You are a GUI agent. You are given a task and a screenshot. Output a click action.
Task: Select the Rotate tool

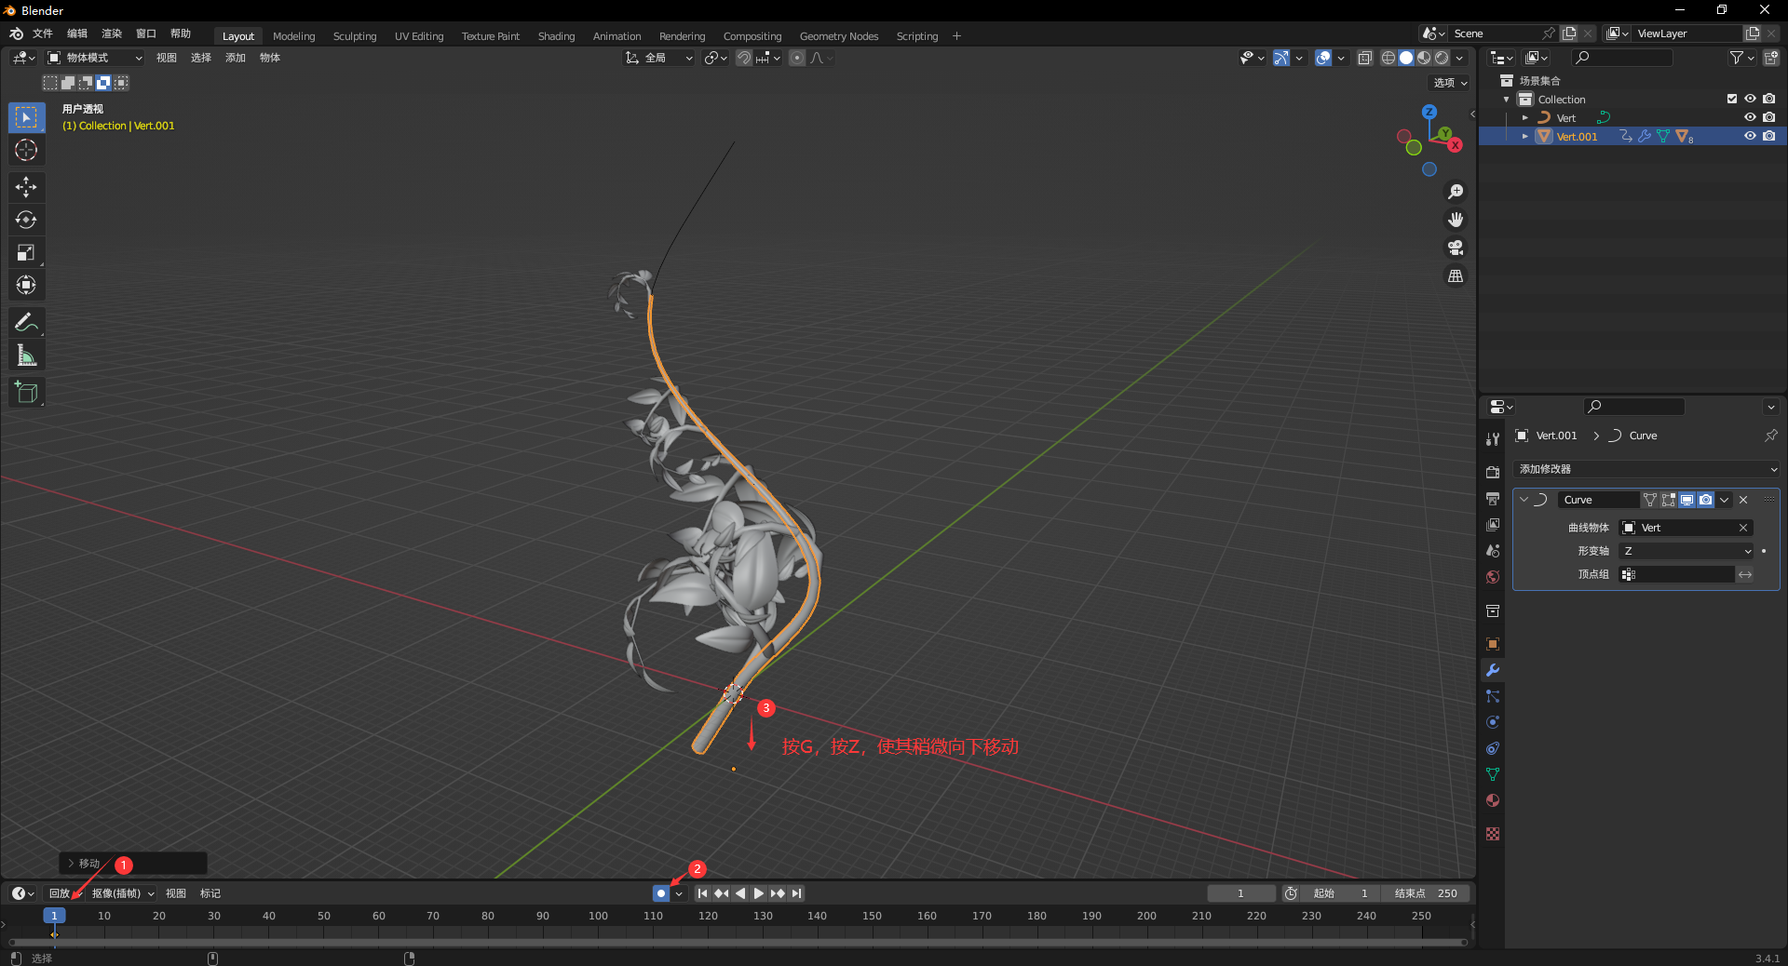click(x=26, y=220)
